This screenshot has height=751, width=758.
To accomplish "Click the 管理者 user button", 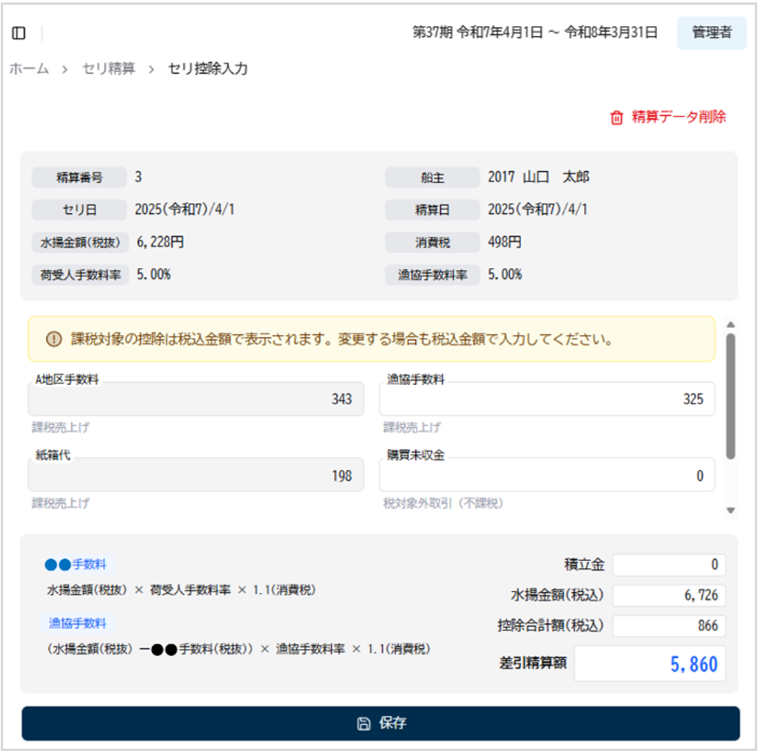I will pos(711,33).
